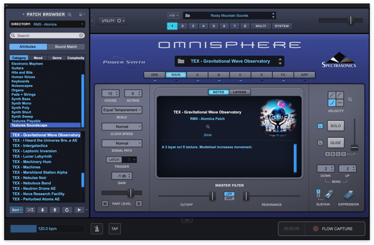Click the audition play button in browser
Image resolution: width=374 pixels, height=245 pixels.
[x=79, y=210]
